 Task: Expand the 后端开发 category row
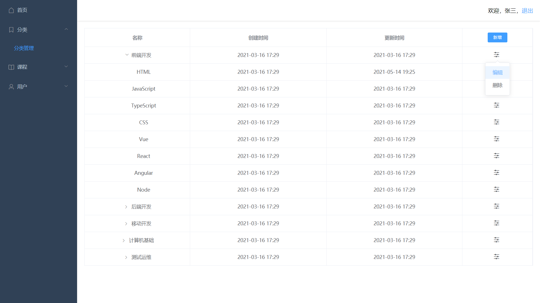pos(126,207)
